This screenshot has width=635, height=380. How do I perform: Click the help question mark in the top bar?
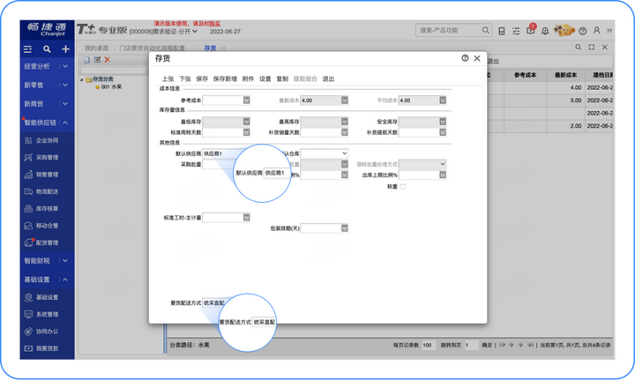583,31
